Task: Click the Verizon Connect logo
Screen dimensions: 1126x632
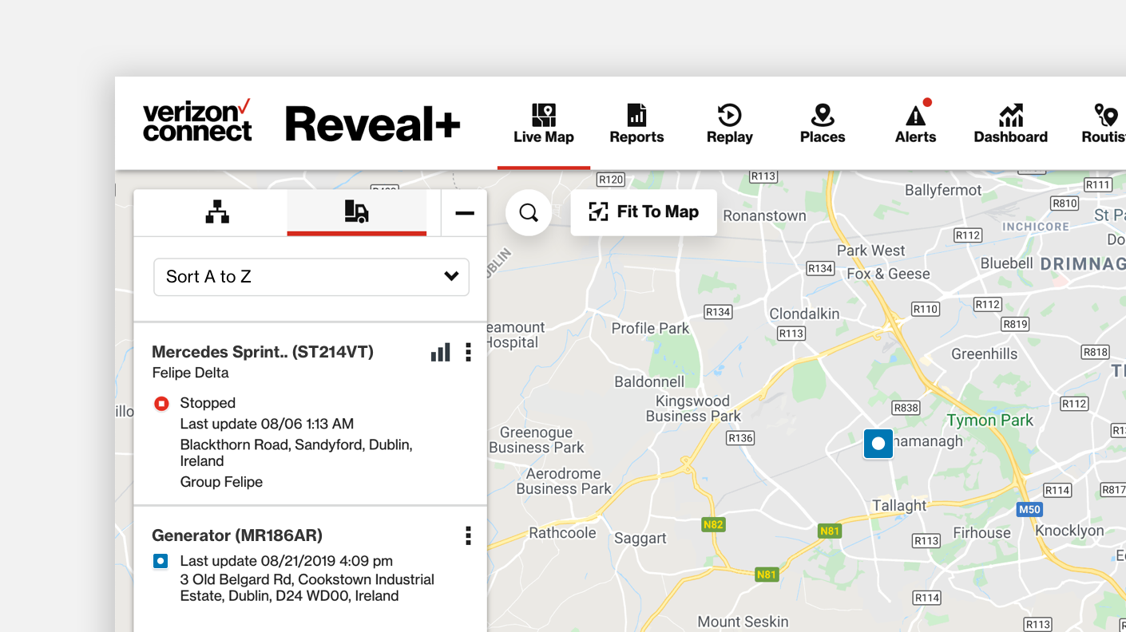Action: (x=197, y=123)
